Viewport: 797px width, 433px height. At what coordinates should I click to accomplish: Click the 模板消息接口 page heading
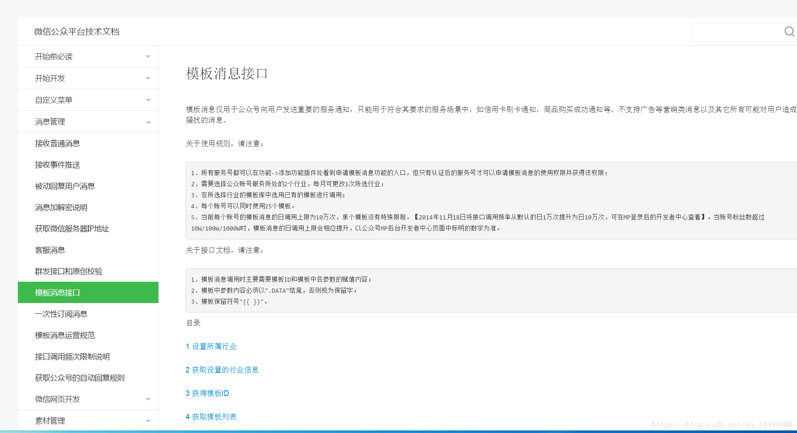pyautogui.click(x=227, y=73)
